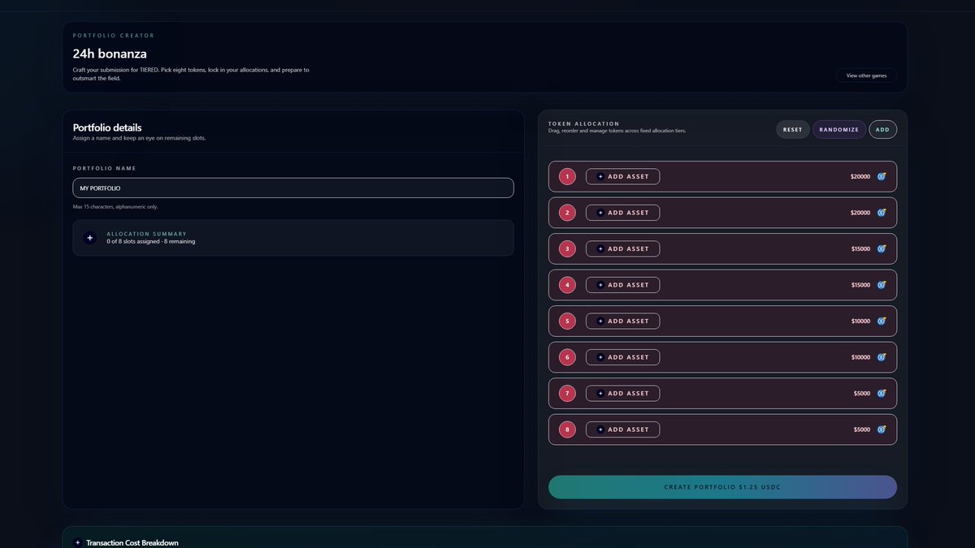Click the plus icon beside Allocation Summary
The width and height of the screenshot is (975, 548).
(x=90, y=238)
